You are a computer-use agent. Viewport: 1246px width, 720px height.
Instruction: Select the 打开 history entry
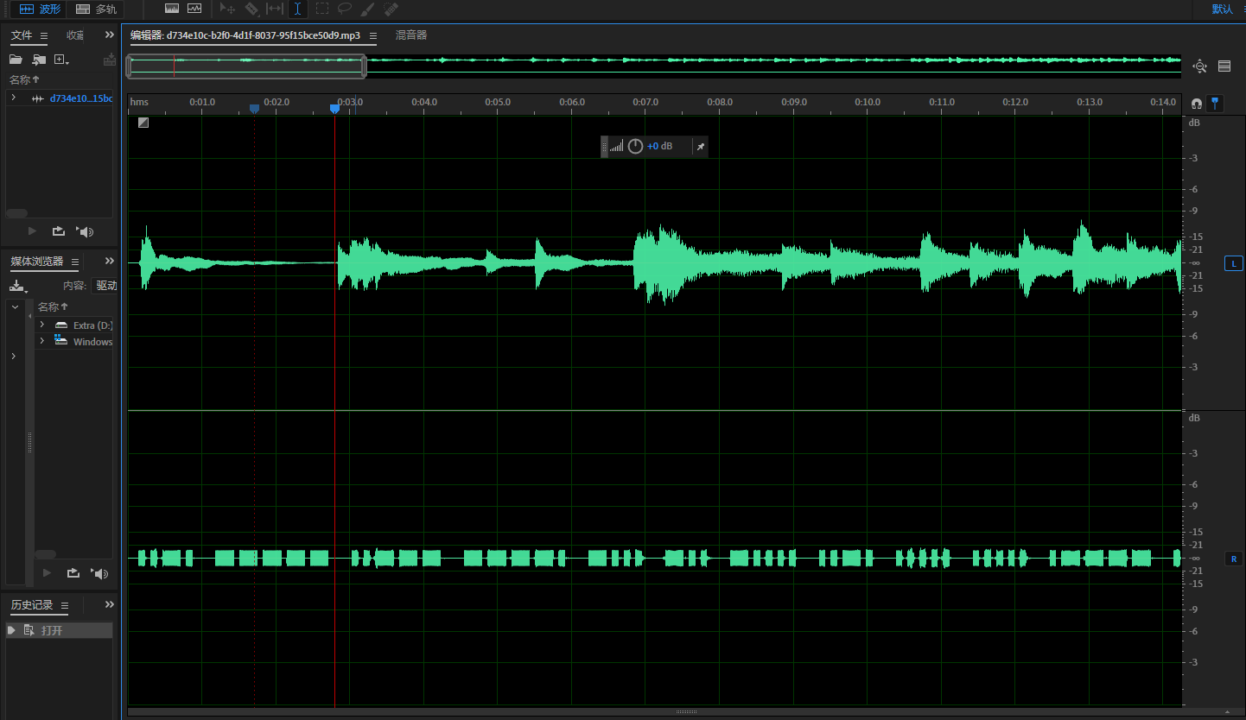[x=60, y=630]
